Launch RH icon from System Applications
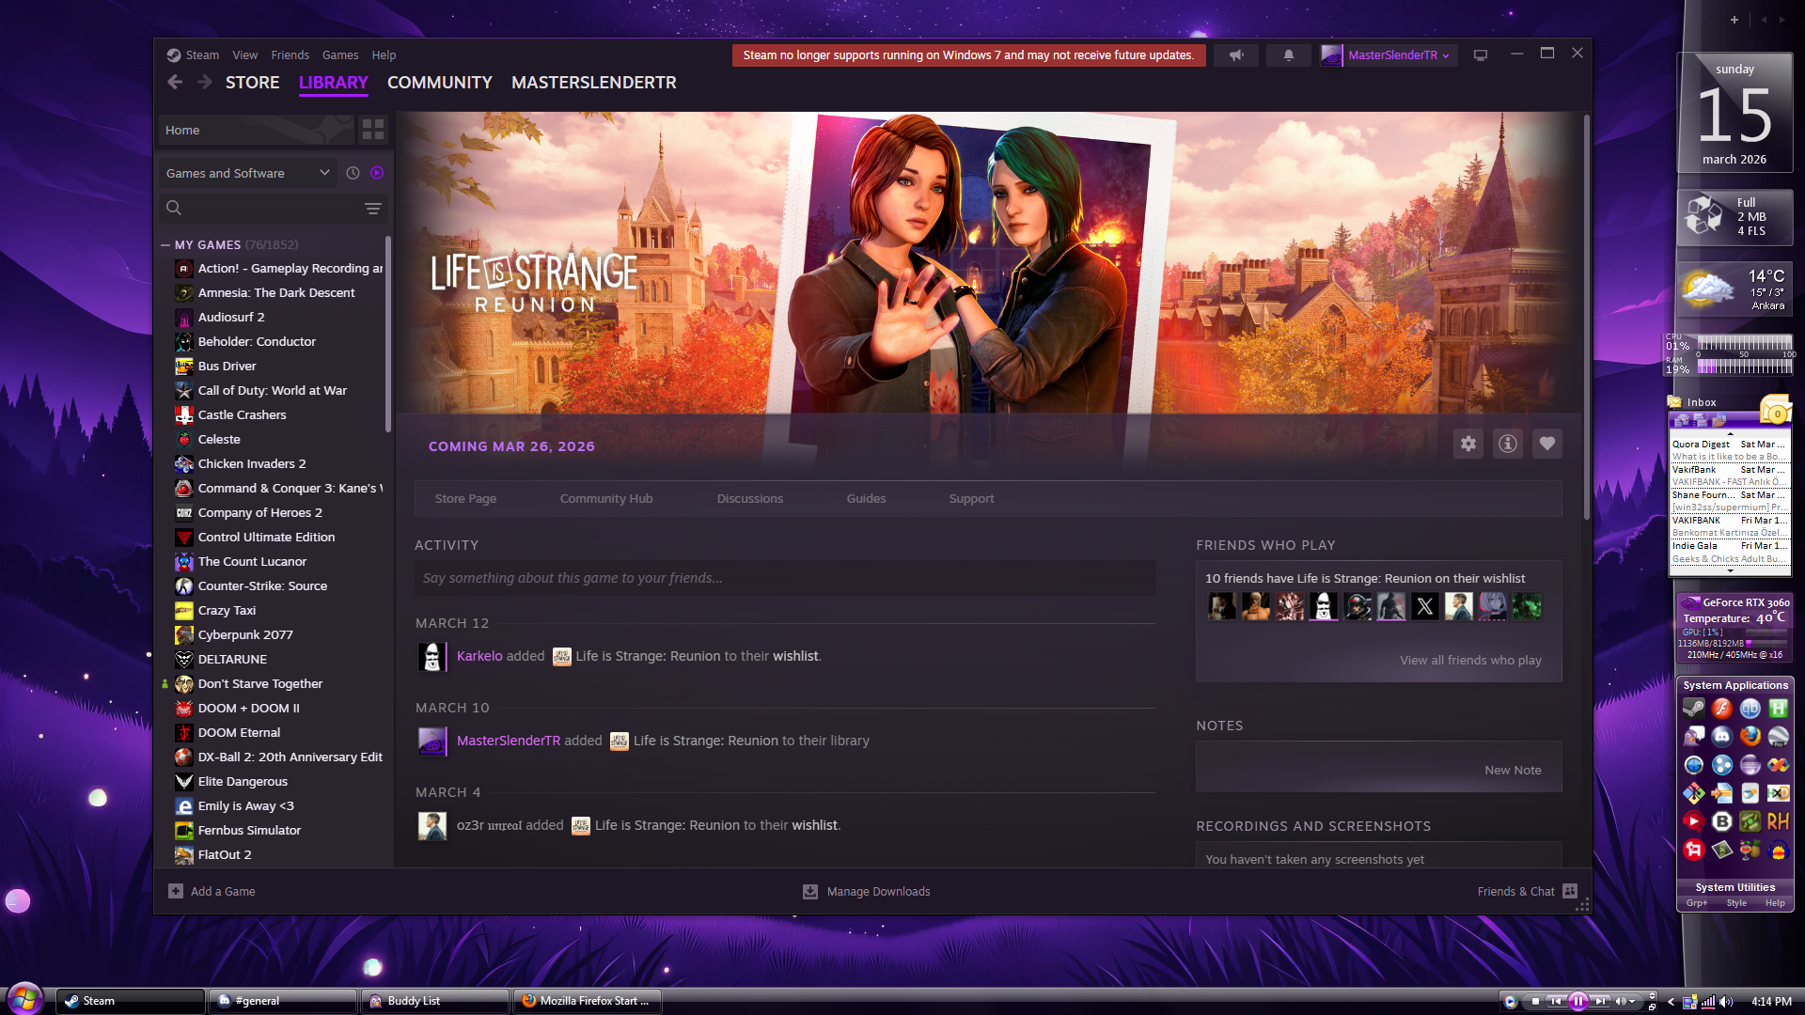Viewport: 1805px width, 1015px height. pos(1779,821)
